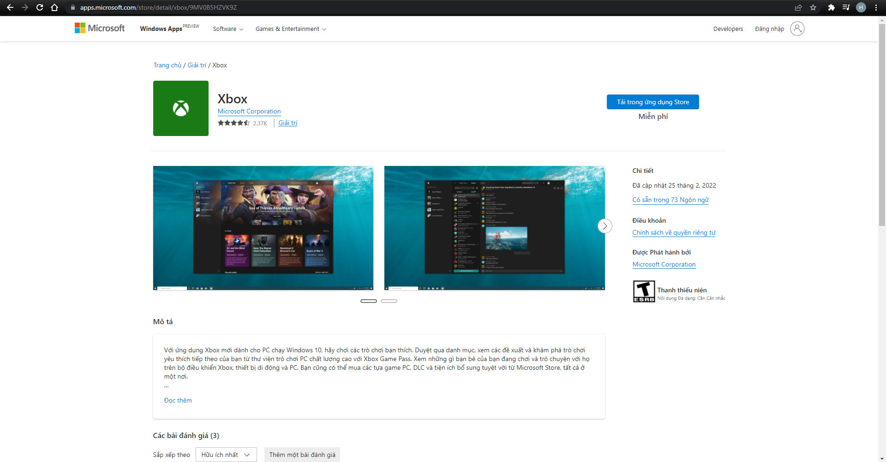Open the friends chat screenshot thumbnail
This screenshot has width=886, height=462.
click(494, 228)
